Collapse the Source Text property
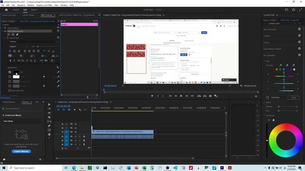 (x=5, y=38)
